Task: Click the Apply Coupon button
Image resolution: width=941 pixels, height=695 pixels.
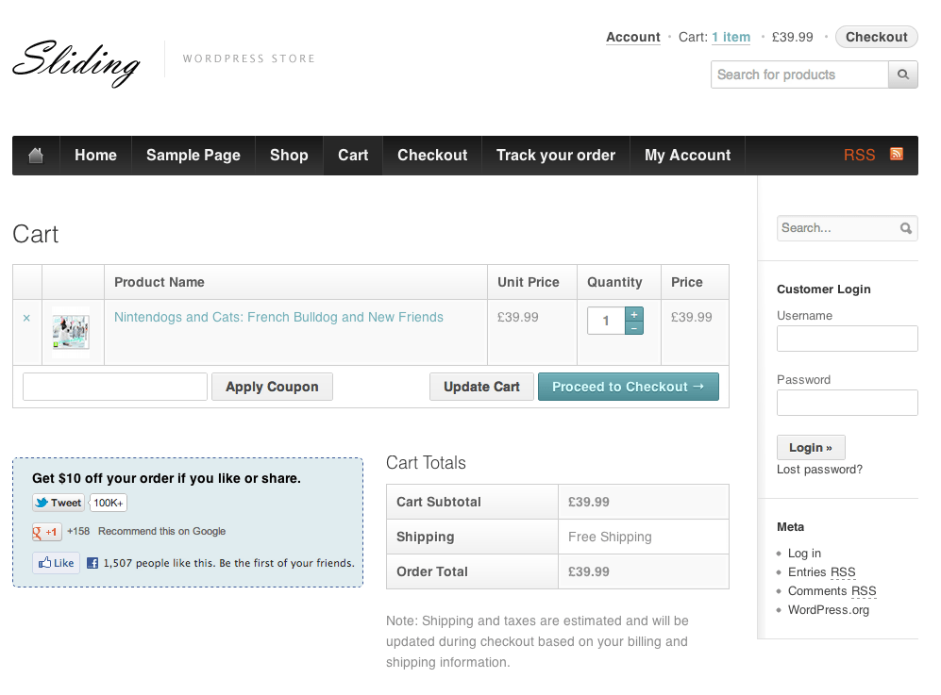Action: 272,387
